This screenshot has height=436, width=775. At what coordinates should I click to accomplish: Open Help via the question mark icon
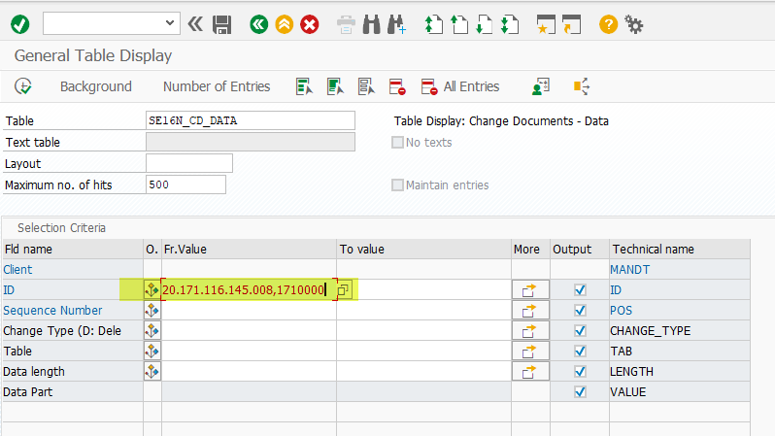(608, 24)
